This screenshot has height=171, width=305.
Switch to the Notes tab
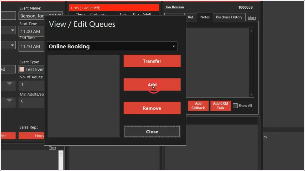click(x=205, y=17)
